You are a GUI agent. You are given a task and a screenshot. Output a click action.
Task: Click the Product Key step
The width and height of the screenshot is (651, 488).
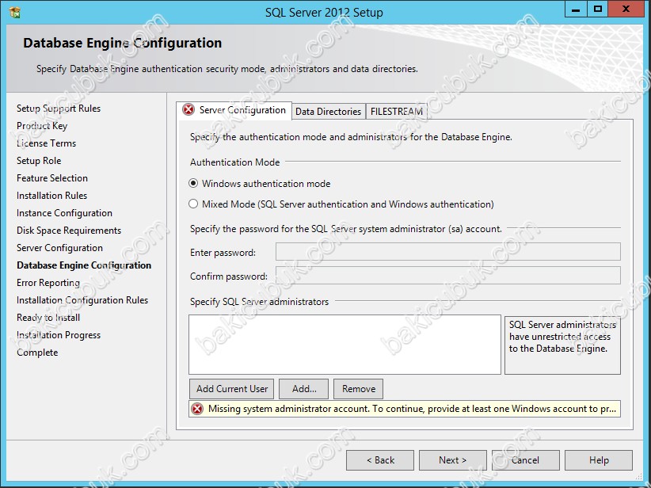(42, 126)
